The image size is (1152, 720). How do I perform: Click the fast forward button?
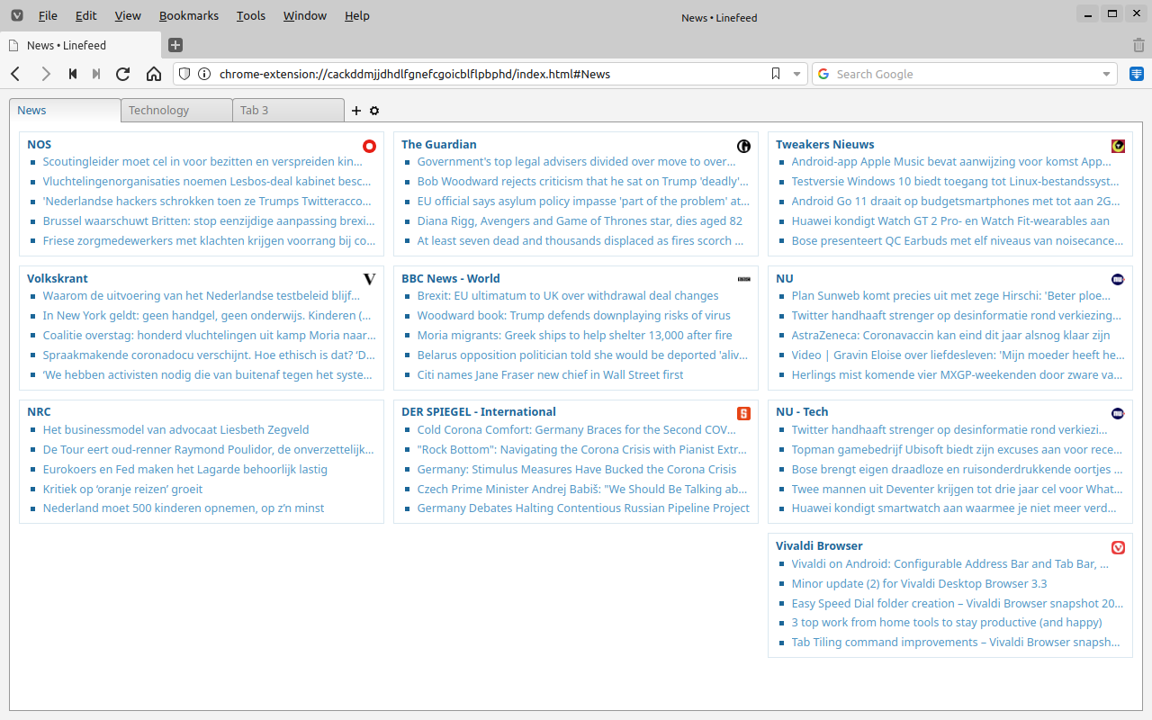[x=96, y=74]
